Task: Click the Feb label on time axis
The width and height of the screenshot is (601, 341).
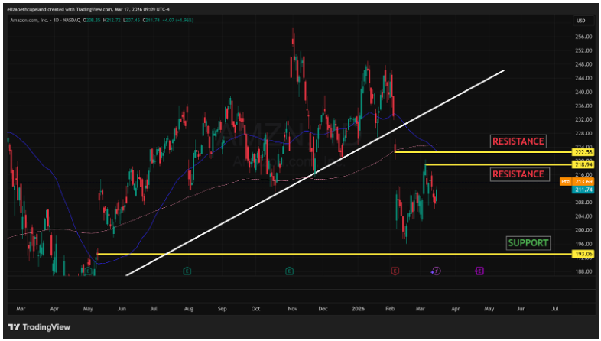Action: tap(390, 308)
